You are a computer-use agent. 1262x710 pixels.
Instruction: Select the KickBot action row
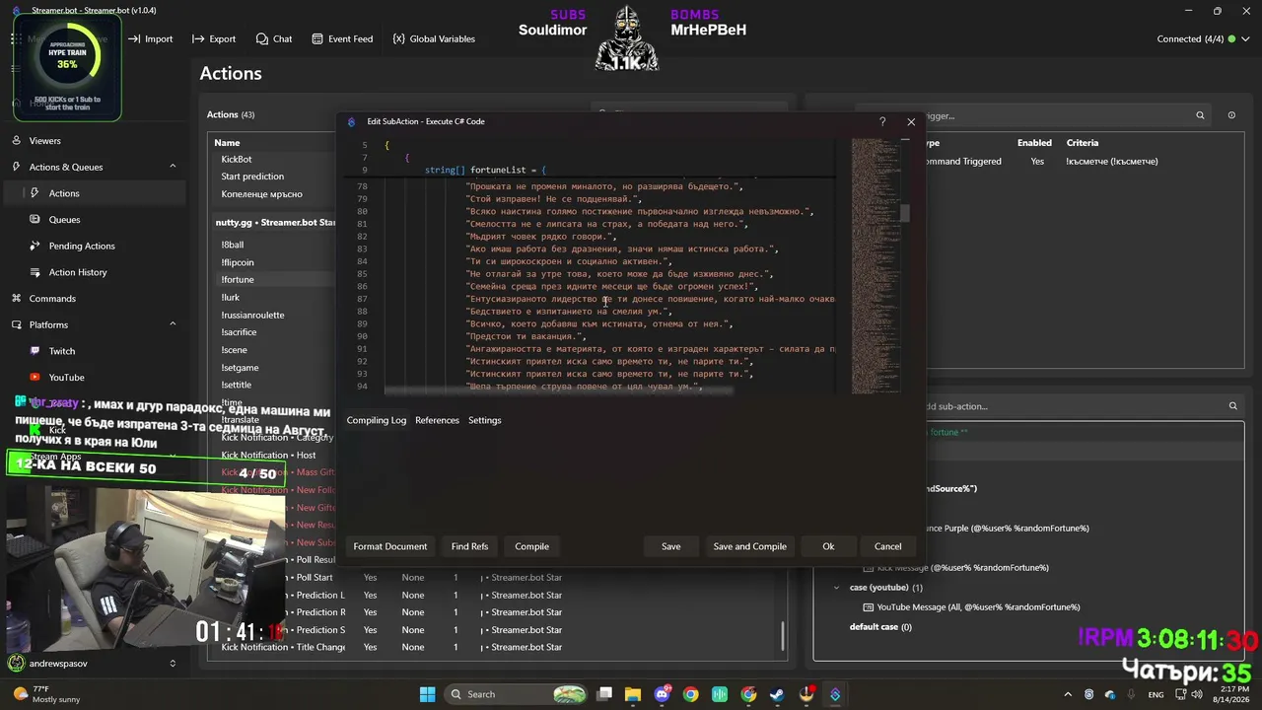[237, 159]
